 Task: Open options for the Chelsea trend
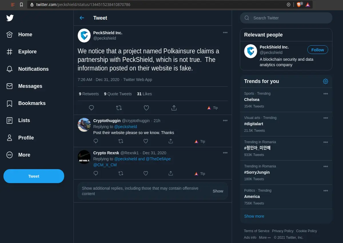click(x=326, y=94)
